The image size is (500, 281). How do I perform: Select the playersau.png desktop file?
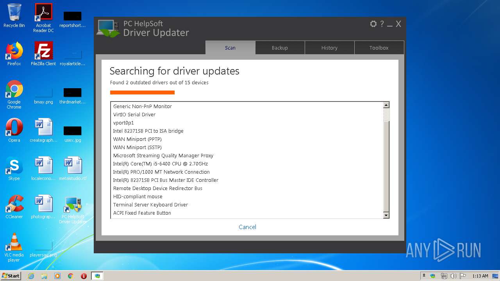43,249
